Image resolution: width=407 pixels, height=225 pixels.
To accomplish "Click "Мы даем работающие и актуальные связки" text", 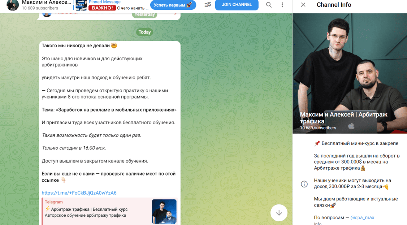I will pos(356,202).
